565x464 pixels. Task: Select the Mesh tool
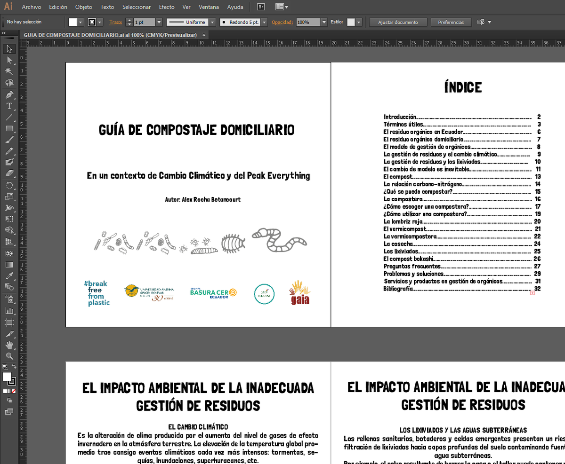pyautogui.click(x=9, y=253)
